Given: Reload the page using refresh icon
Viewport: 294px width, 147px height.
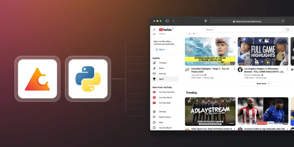Looking at the screenshot, I should [283, 21].
